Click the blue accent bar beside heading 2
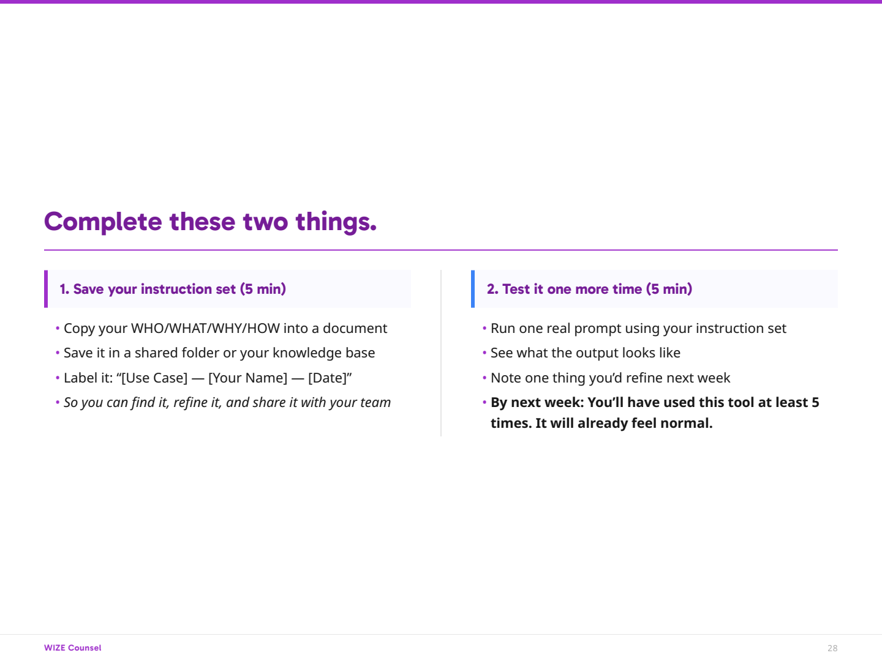 point(473,289)
